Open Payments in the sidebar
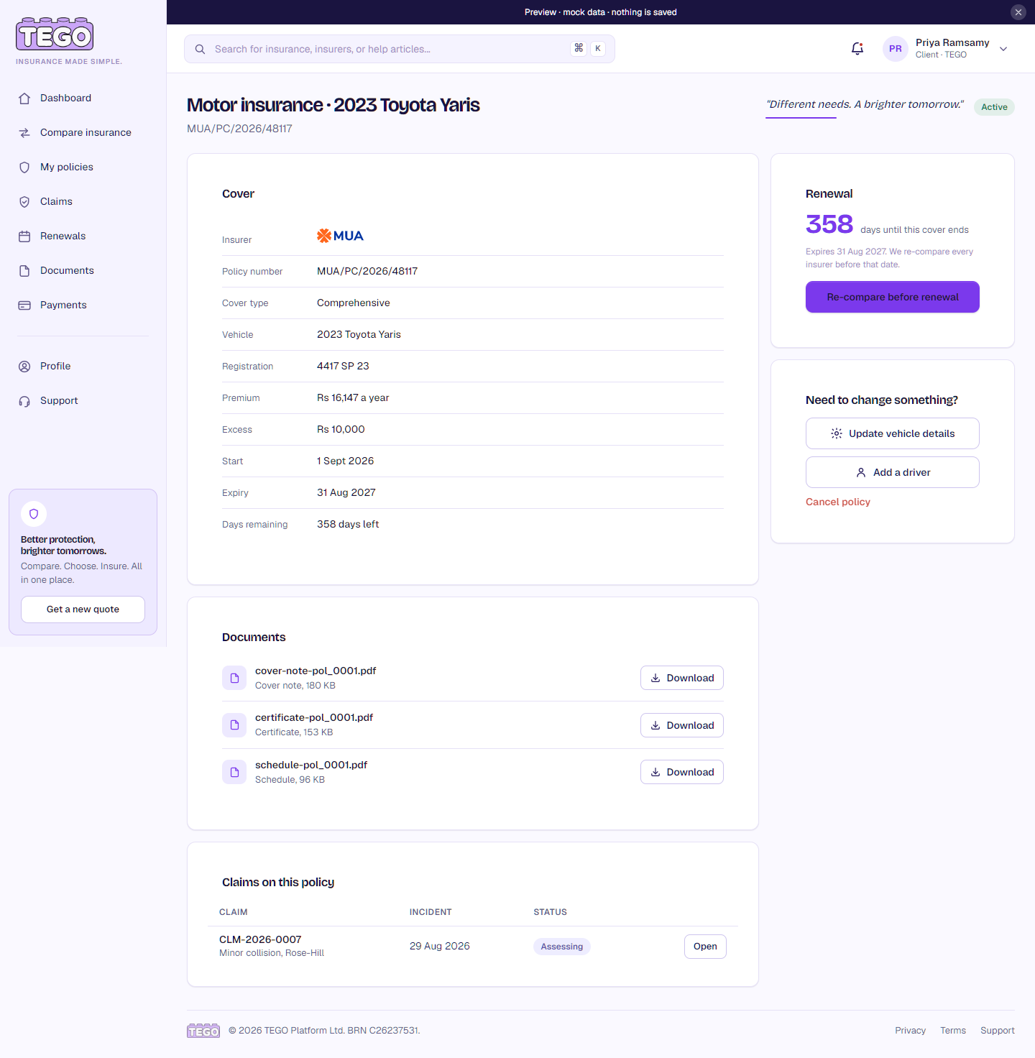The image size is (1035, 1058). click(x=63, y=305)
